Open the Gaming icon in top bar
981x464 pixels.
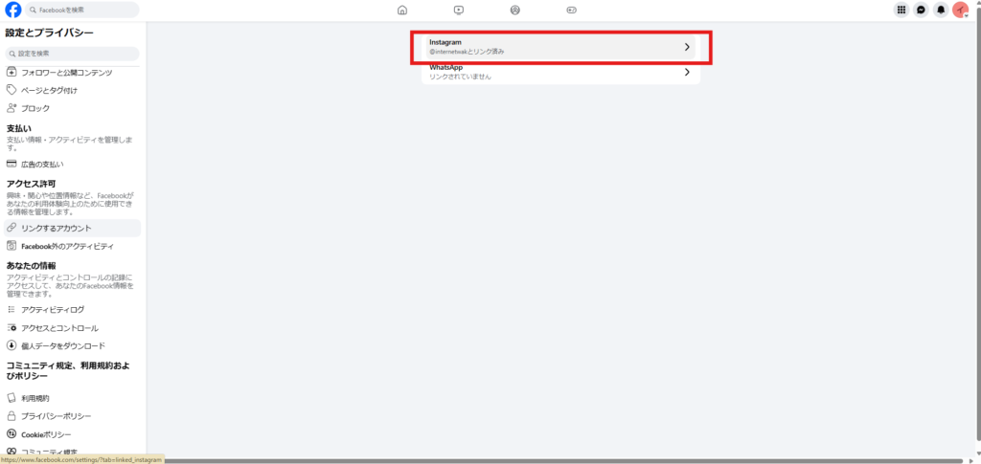click(571, 10)
